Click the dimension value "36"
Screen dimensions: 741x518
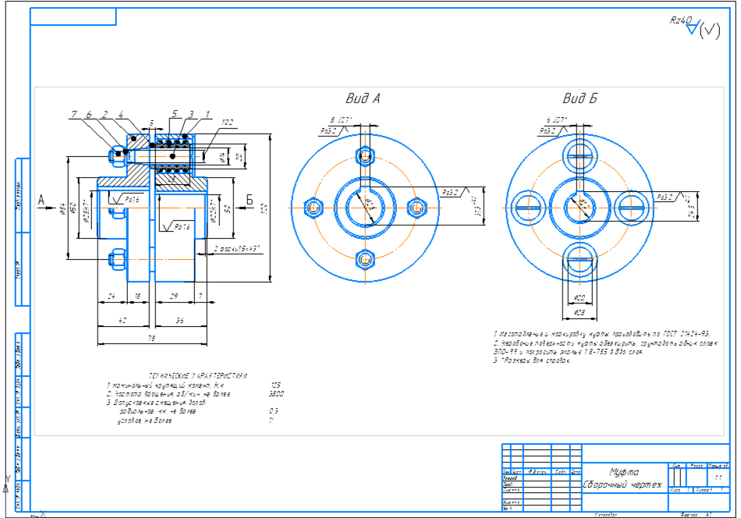coord(179,320)
